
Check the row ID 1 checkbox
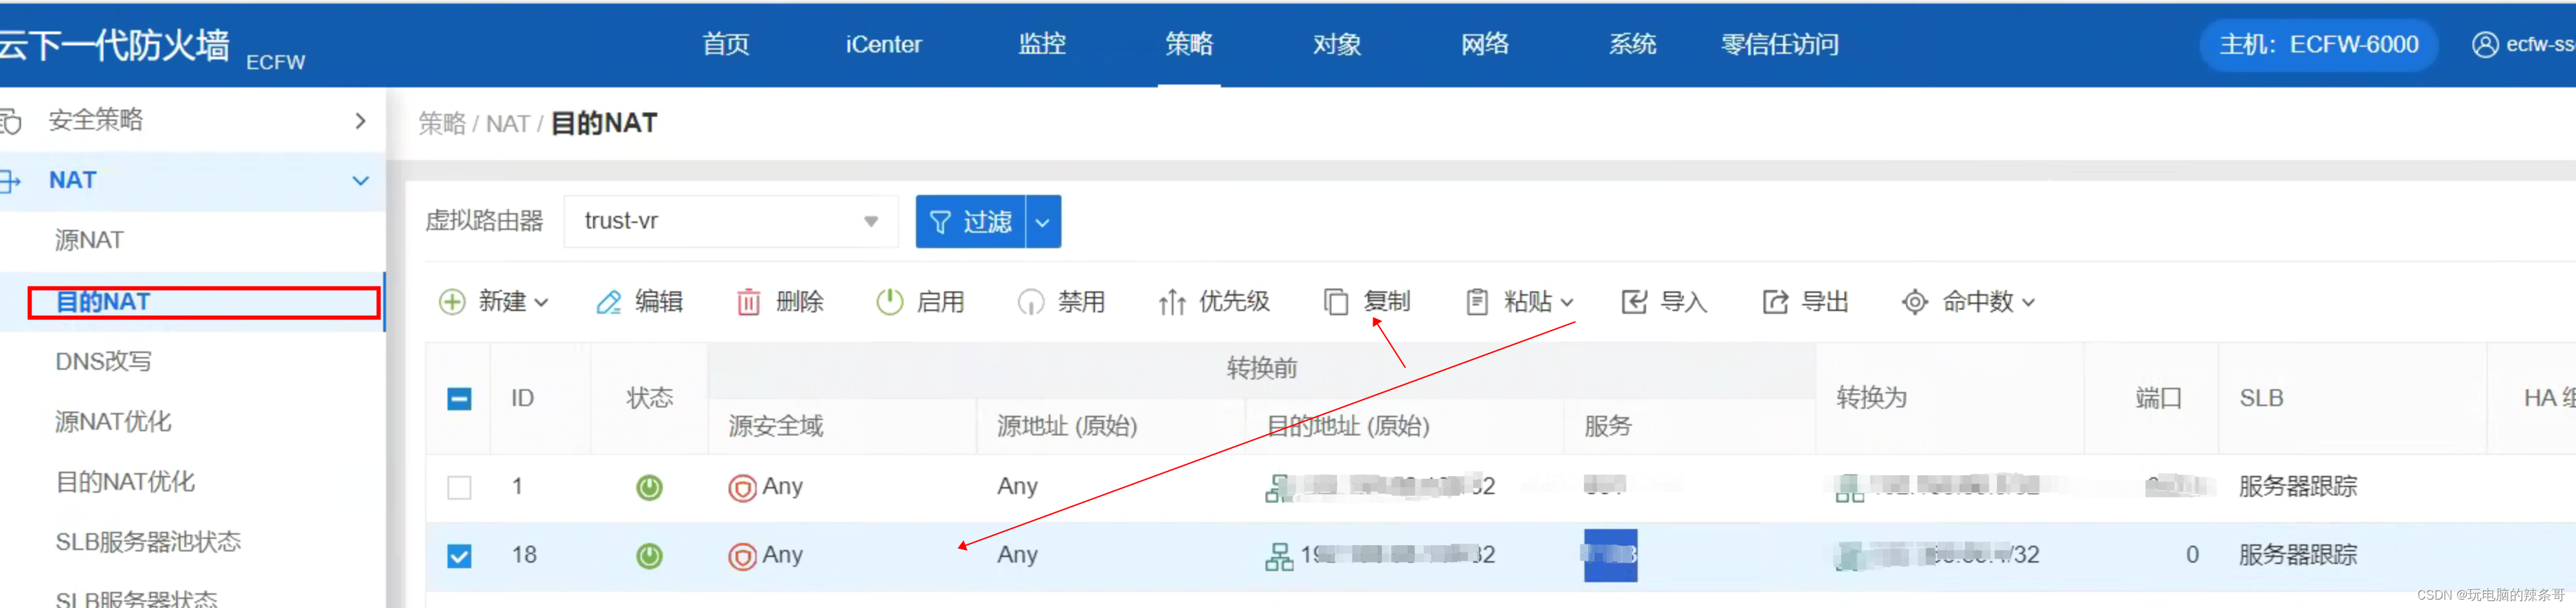tap(459, 487)
